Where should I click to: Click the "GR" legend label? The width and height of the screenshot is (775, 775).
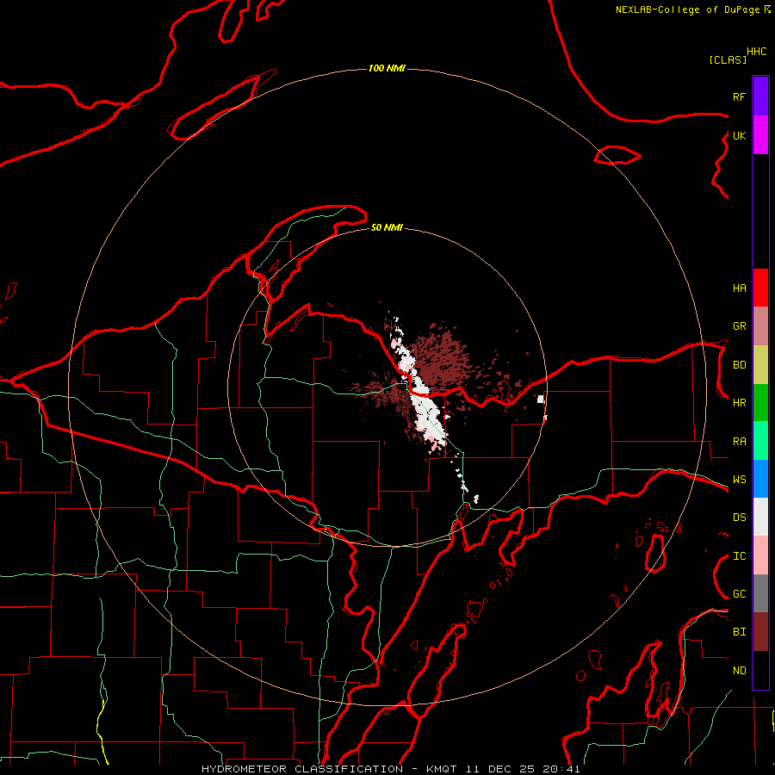click(x=739, y=326)
